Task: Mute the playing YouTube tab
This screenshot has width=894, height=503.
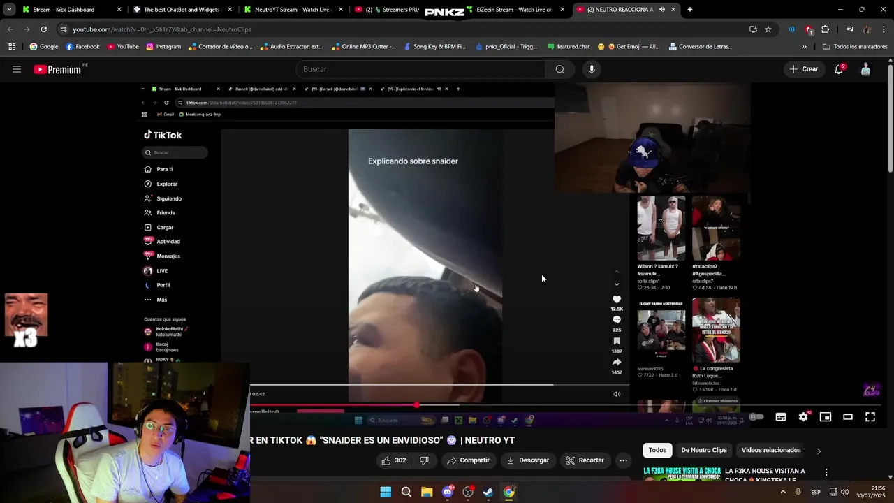Action: [x=661, y=10]
